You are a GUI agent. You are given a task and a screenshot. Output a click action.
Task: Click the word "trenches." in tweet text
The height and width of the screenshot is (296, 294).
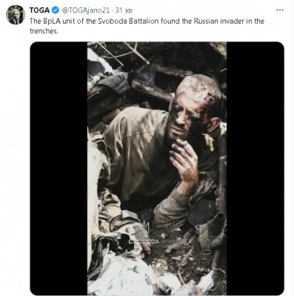44,31
